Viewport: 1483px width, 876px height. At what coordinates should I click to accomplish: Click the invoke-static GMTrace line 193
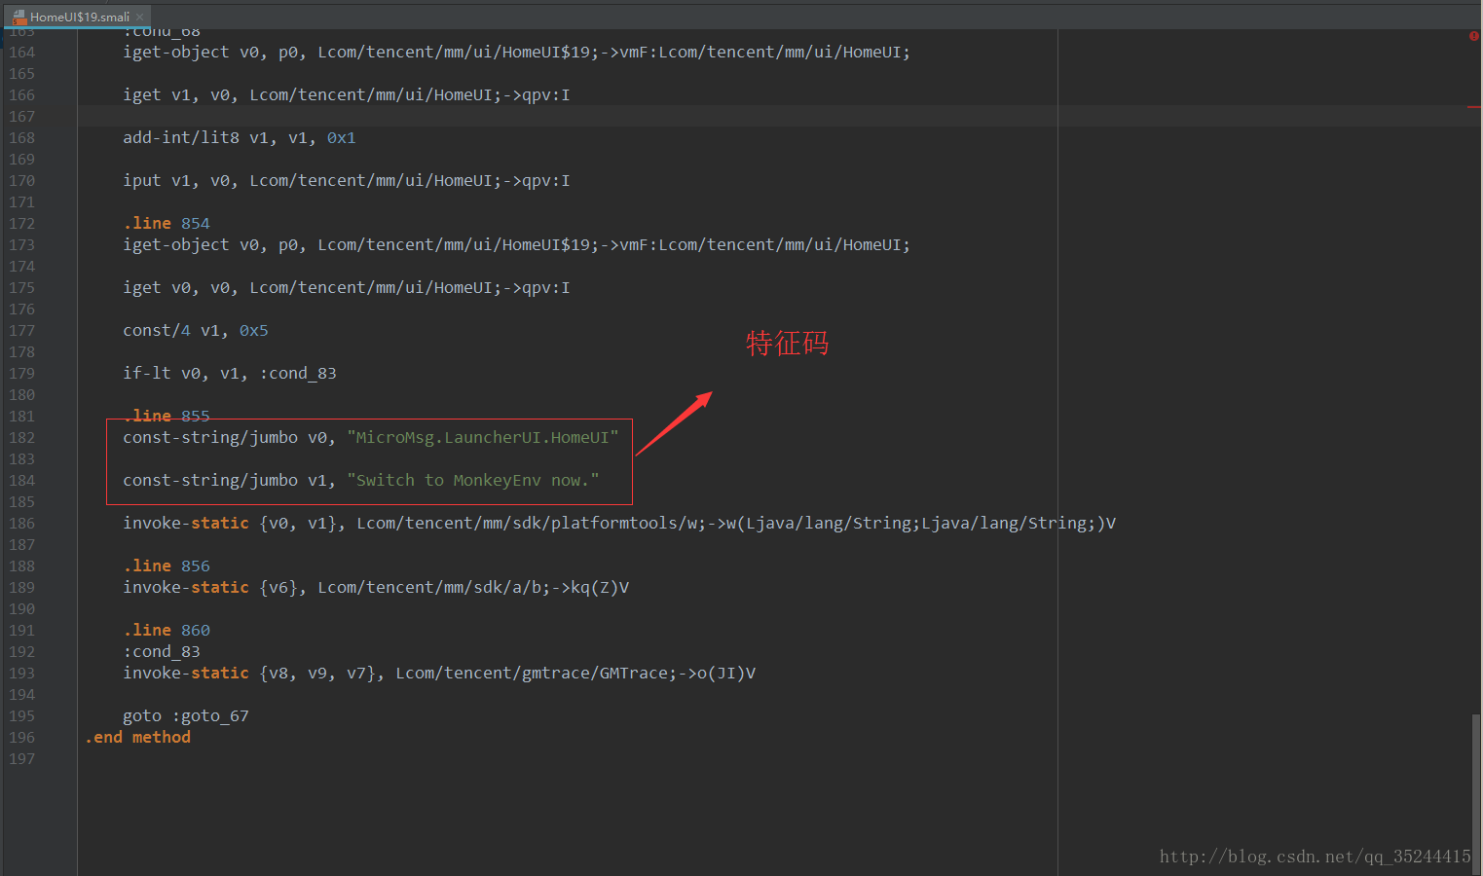[439, 674]
